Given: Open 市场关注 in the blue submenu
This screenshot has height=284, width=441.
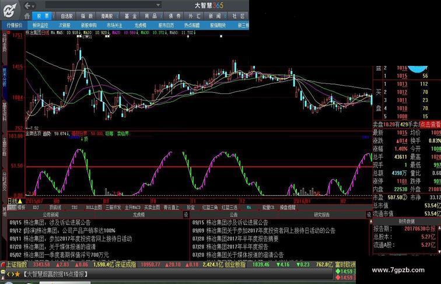Looking at the screenshot, I should (114, 25).
